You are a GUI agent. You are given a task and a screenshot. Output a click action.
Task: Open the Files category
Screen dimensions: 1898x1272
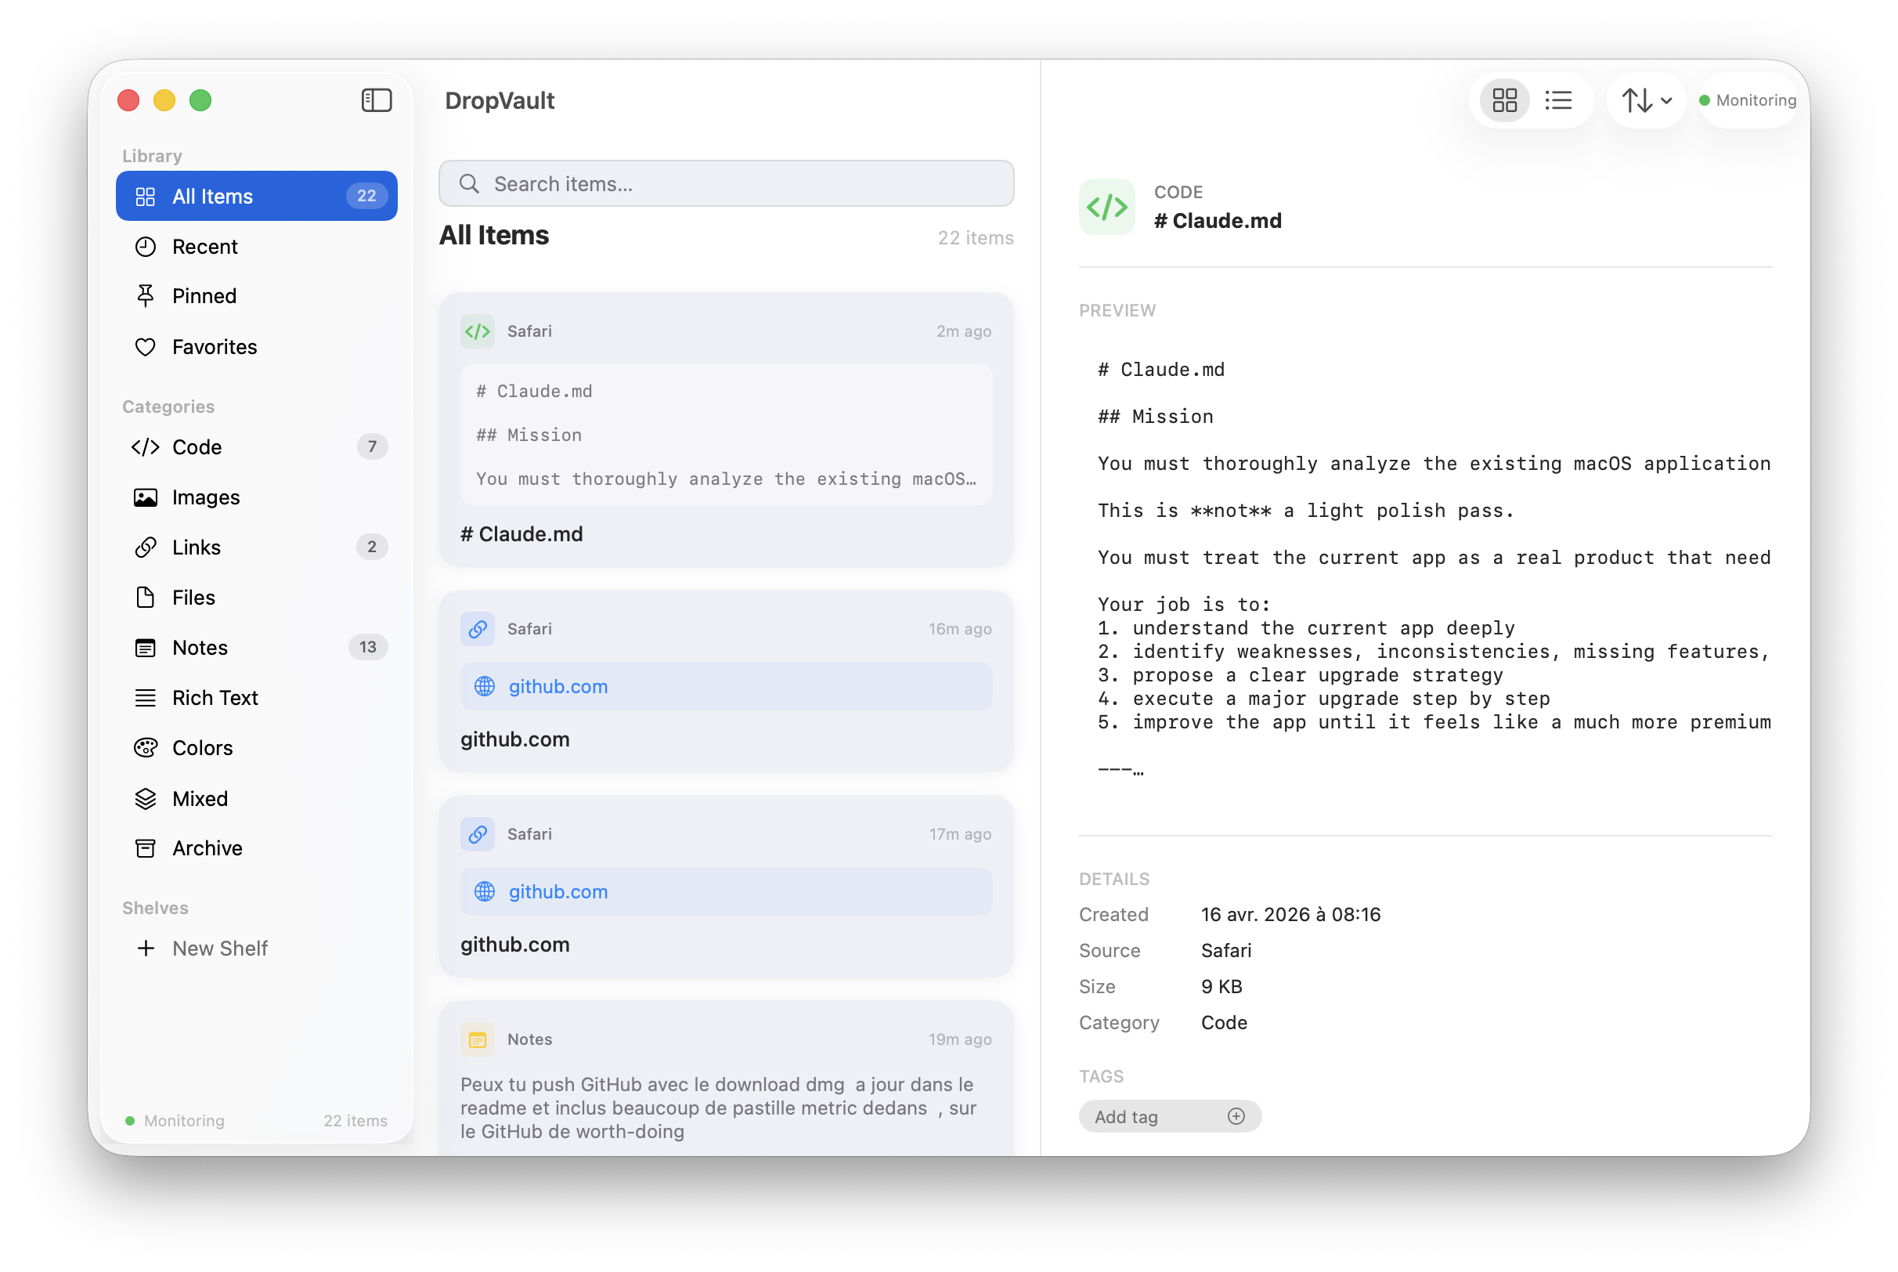[195, 598]
